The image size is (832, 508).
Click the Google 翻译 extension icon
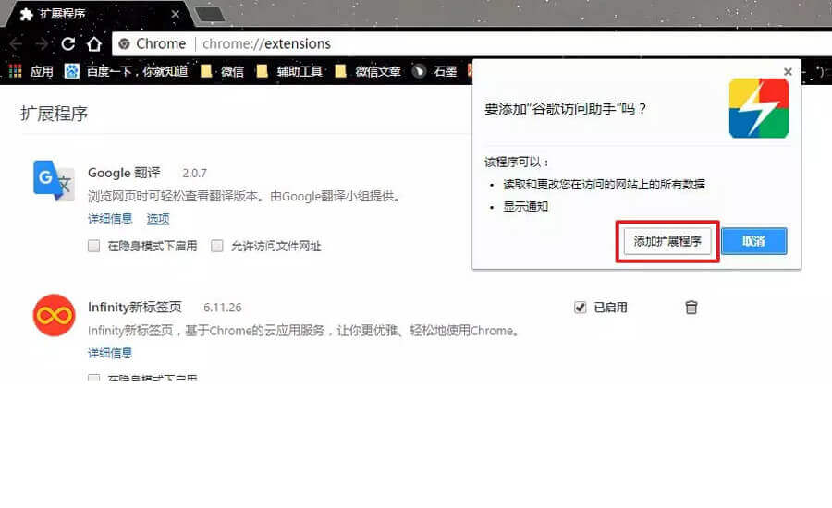[x=54, y=181]
